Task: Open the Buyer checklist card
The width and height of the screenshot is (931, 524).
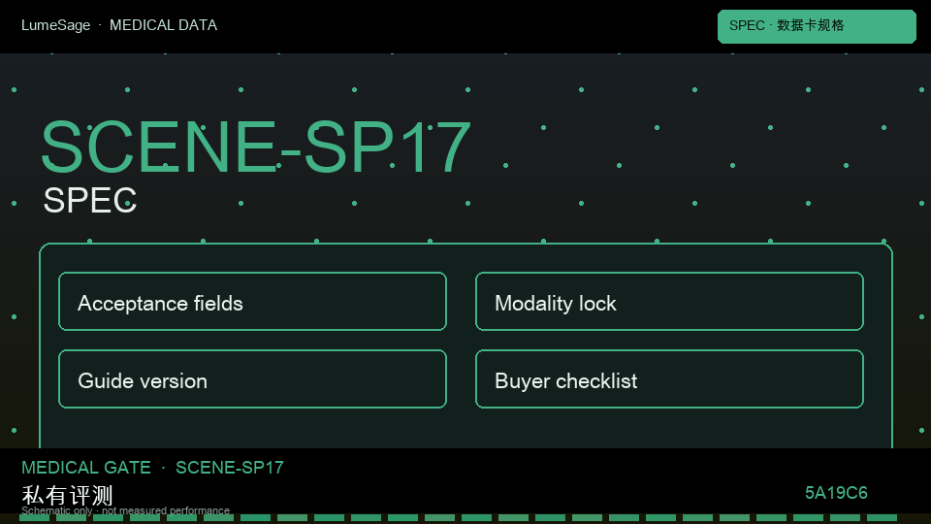Action: pyautogui.click(x=669, y=379)
